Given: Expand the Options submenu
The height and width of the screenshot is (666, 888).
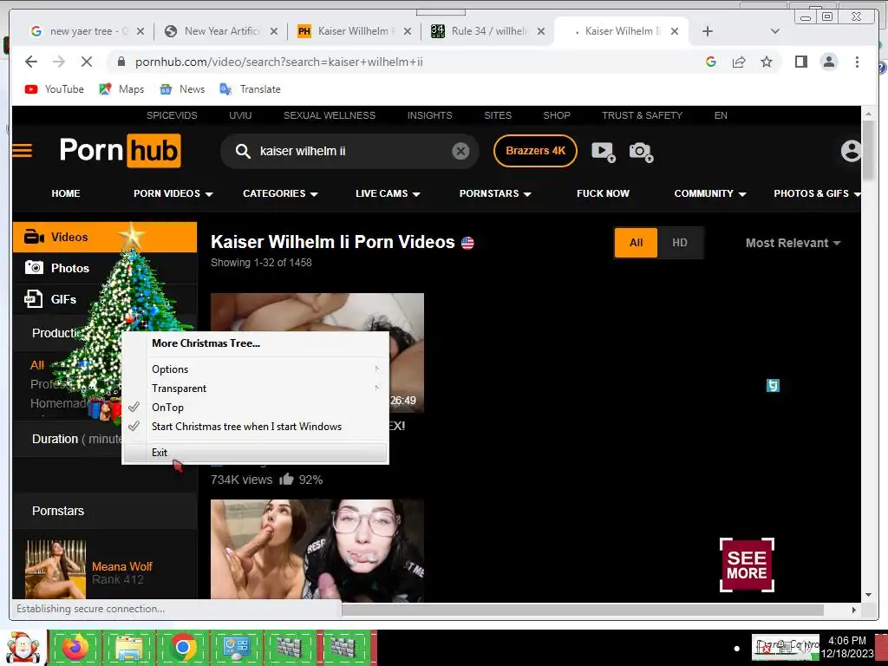Looking at the screenshot, I should click(255, 369).
